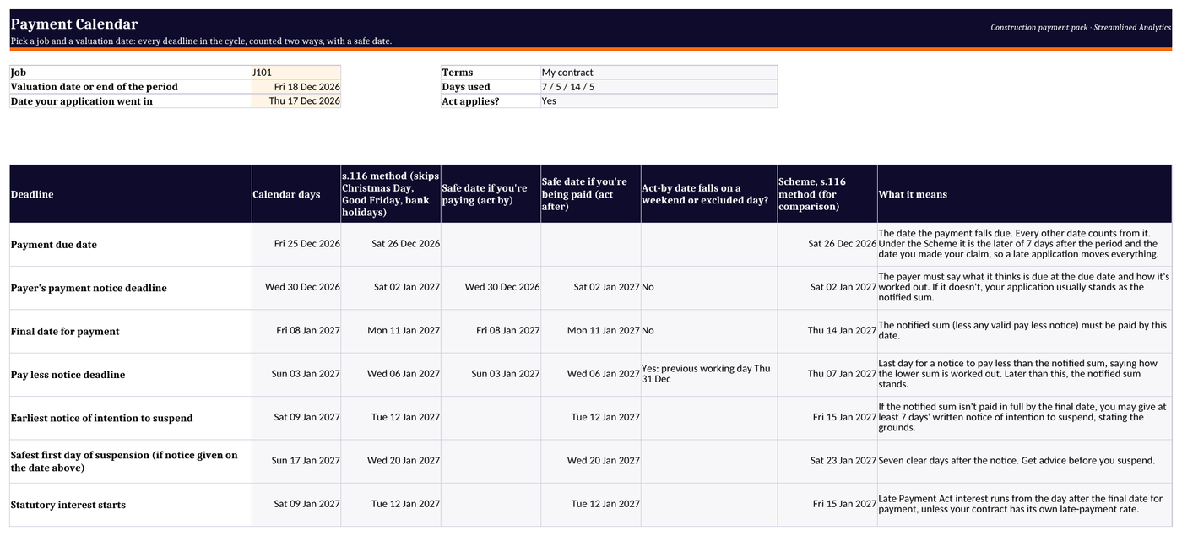Click payment notice row's 'No' weekend cell

pyautogui.click(x=709, y=287)
